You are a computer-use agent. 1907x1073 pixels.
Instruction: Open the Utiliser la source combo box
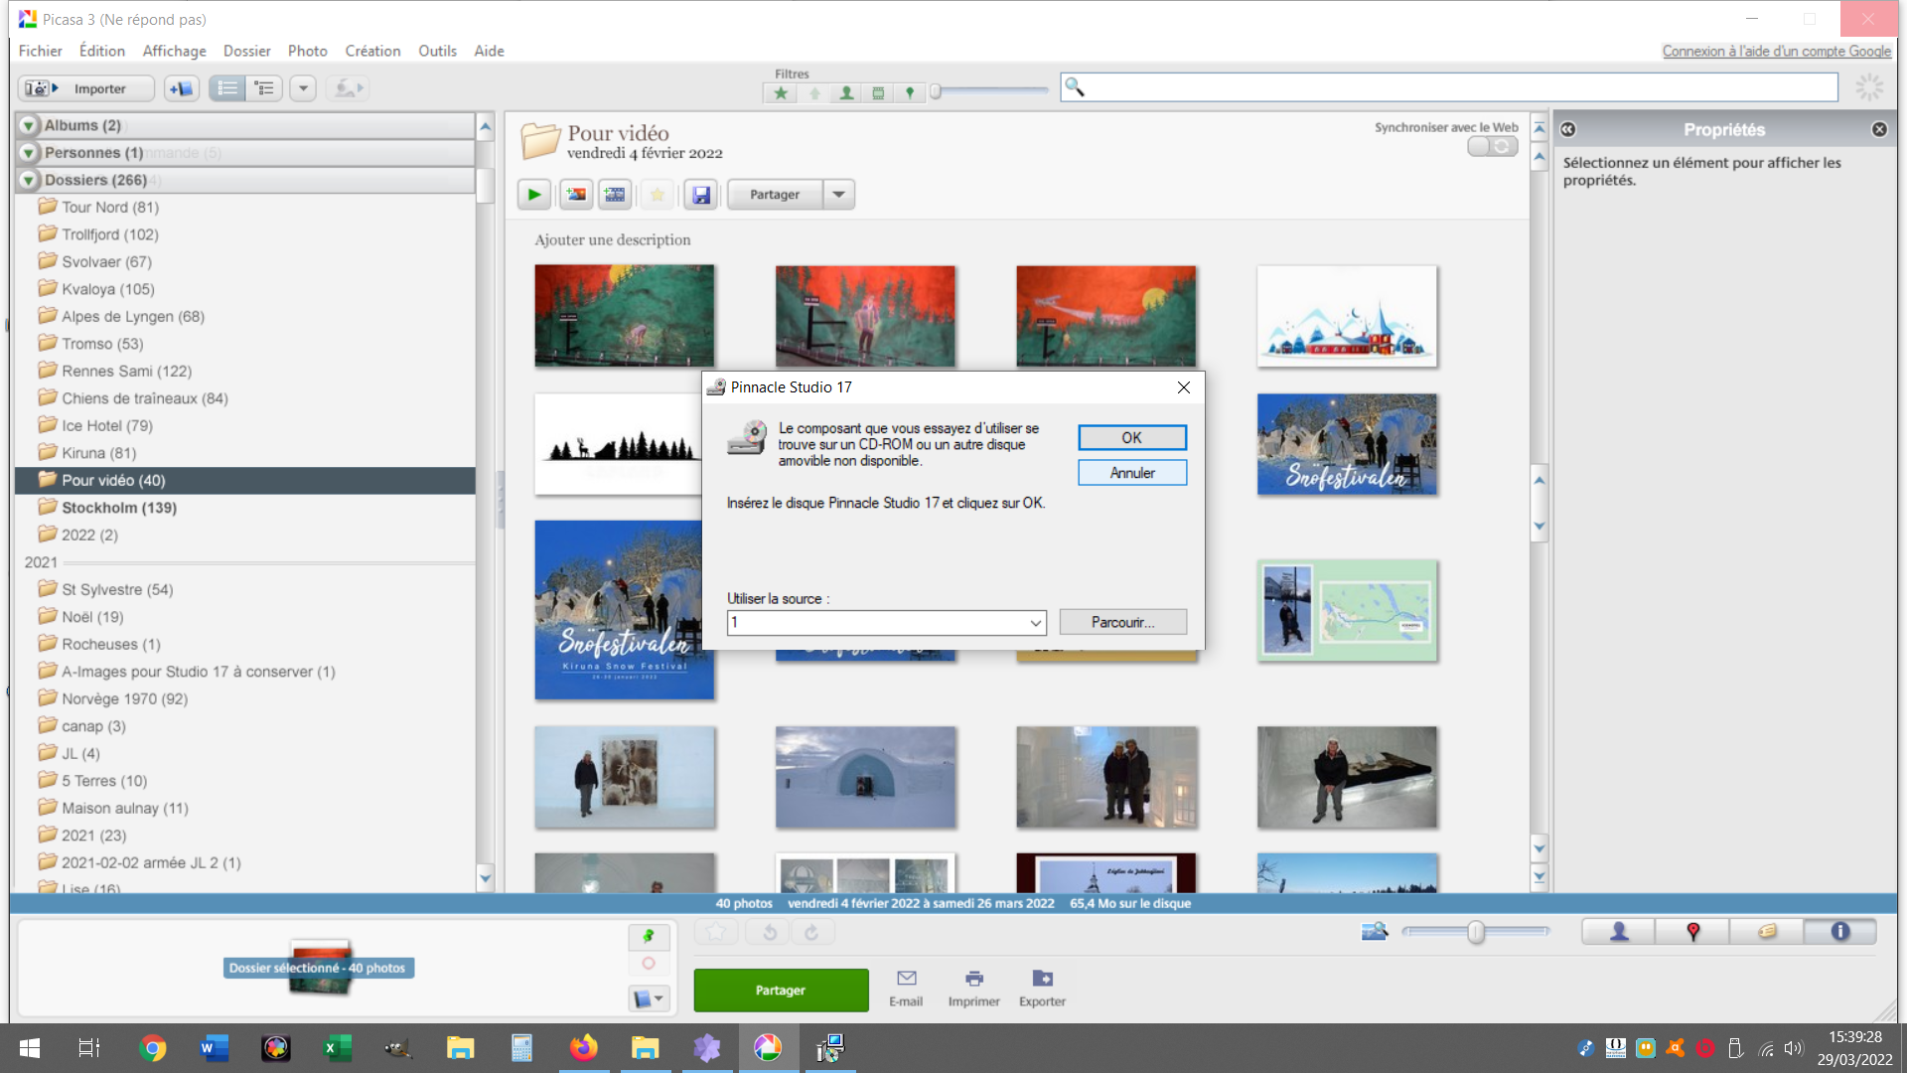tap(887, 623)
